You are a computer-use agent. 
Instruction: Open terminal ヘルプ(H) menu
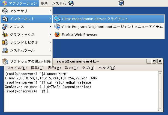[x=107, y=68]
